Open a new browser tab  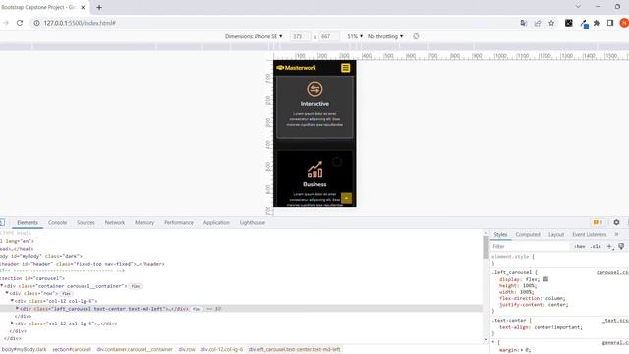(x=99, y=7)
